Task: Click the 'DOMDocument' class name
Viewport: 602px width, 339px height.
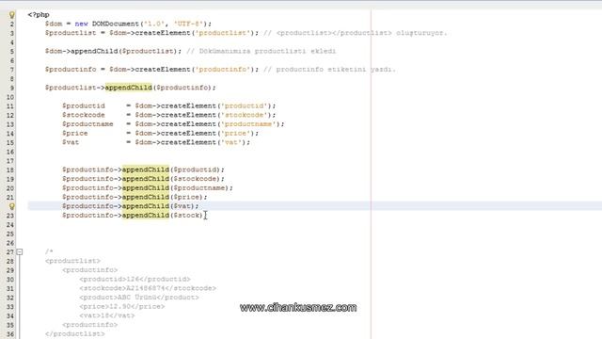Action: click(115, 24)
